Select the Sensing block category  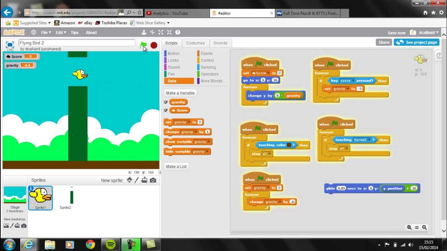pos(208,67)
